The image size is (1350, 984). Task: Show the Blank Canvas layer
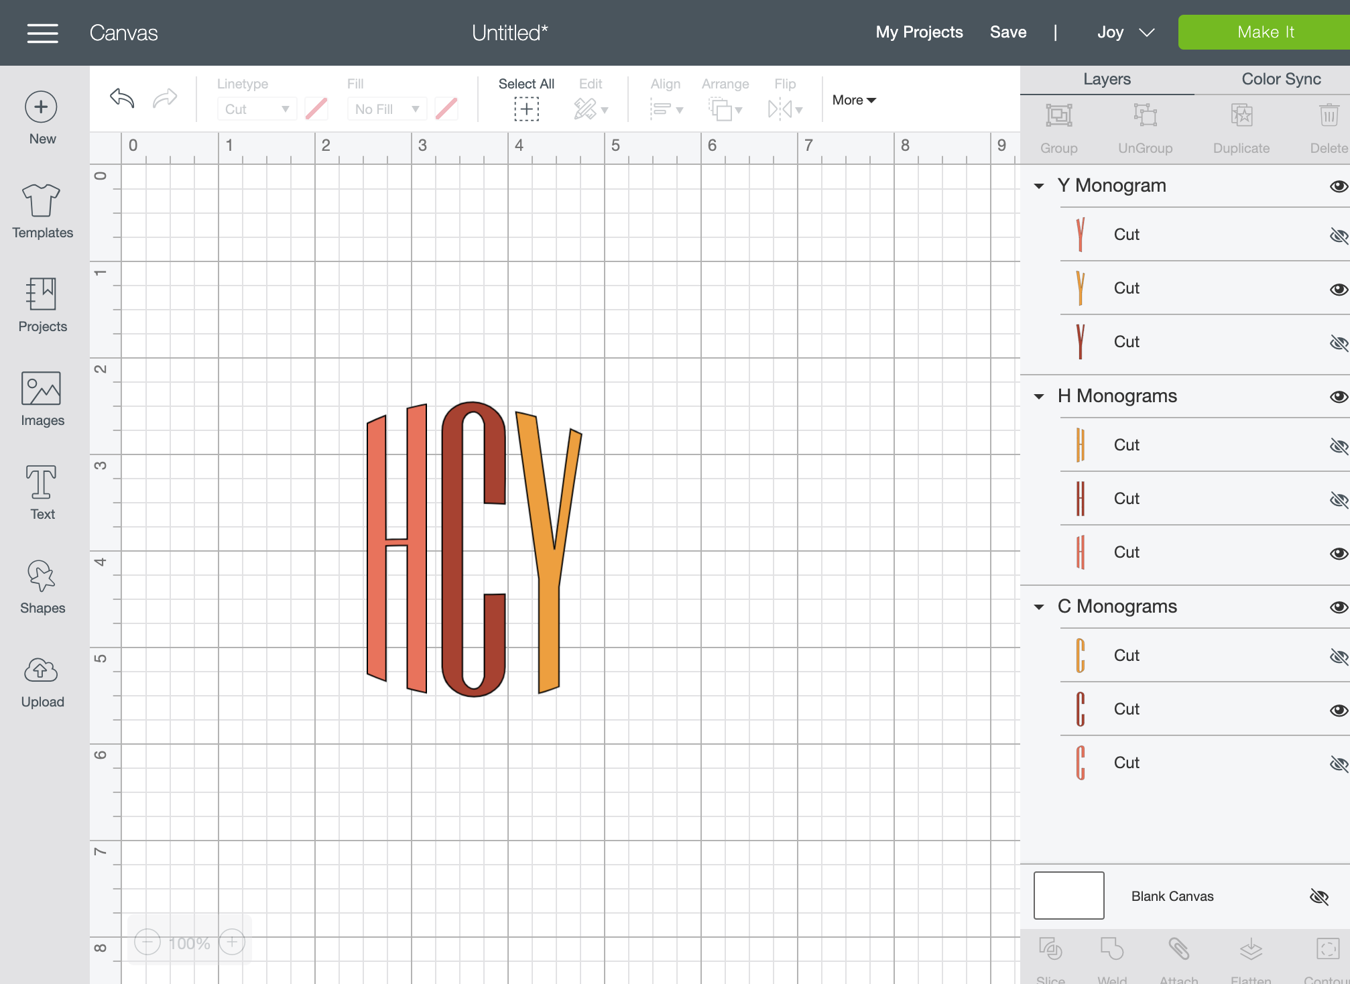(x=1319, y=896)
